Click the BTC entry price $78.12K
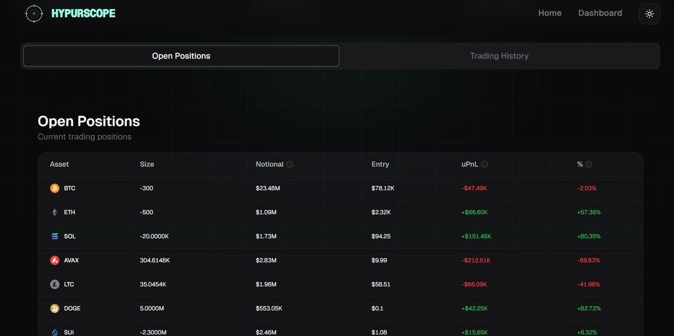 (x=382, y=188)
